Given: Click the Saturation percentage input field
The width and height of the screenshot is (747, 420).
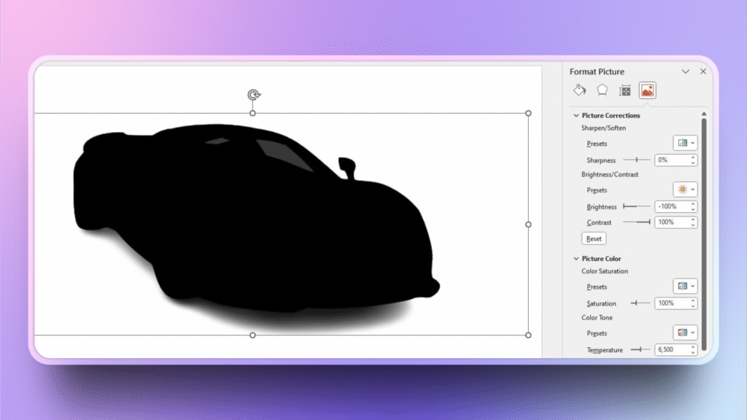Looking at the screenshot, I should click(671, 303).
